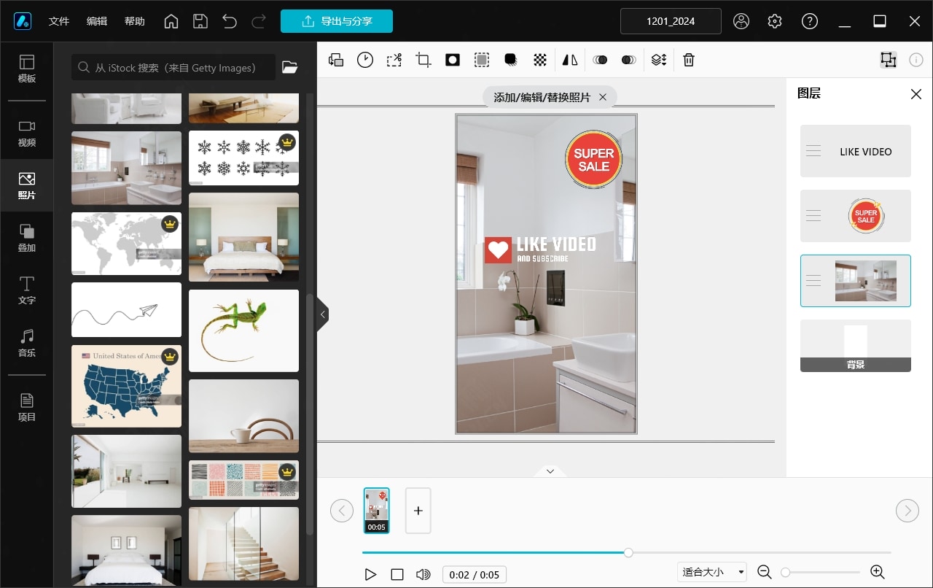
Task: Open the 文件 menu
Action: point(59,21)
